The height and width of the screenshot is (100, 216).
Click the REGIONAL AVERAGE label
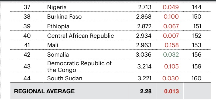pos(44,91)
